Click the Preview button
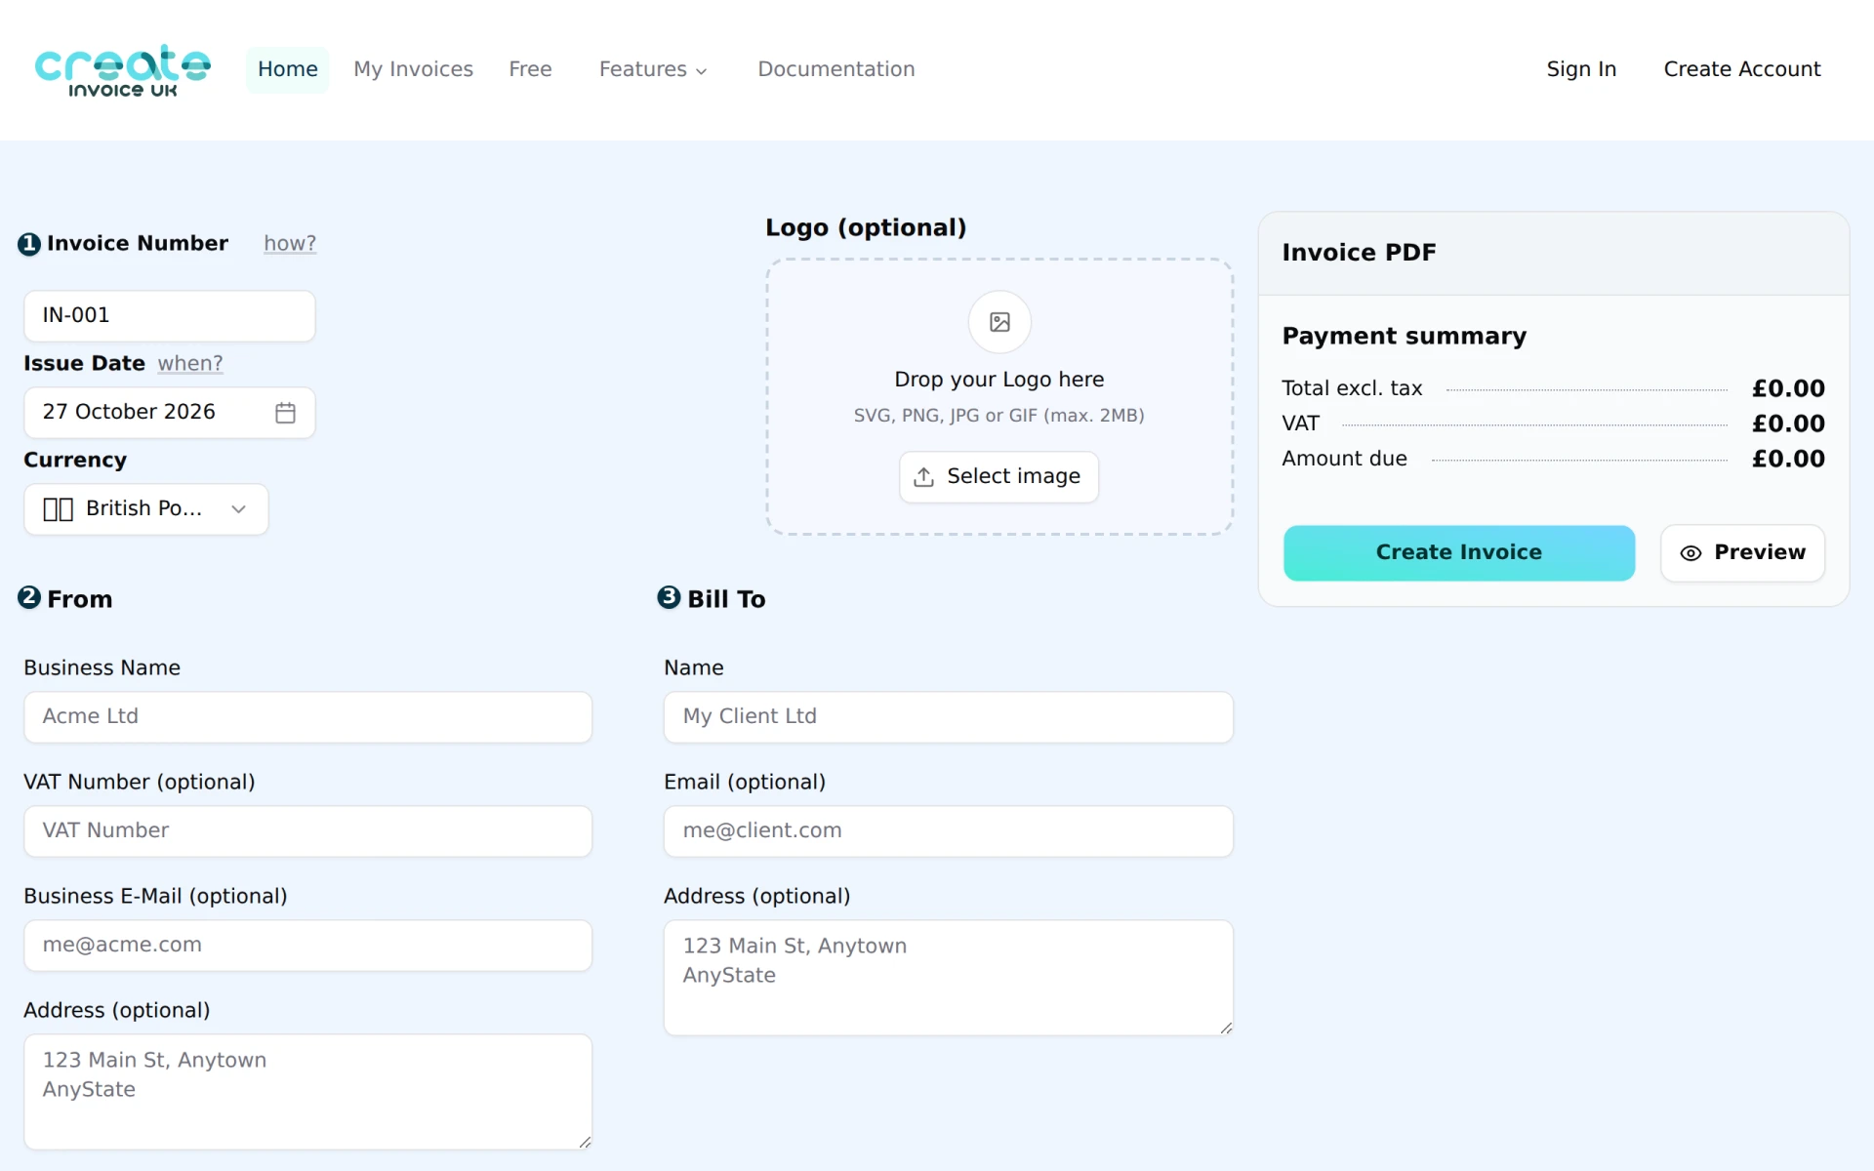 coord(1742,553)
